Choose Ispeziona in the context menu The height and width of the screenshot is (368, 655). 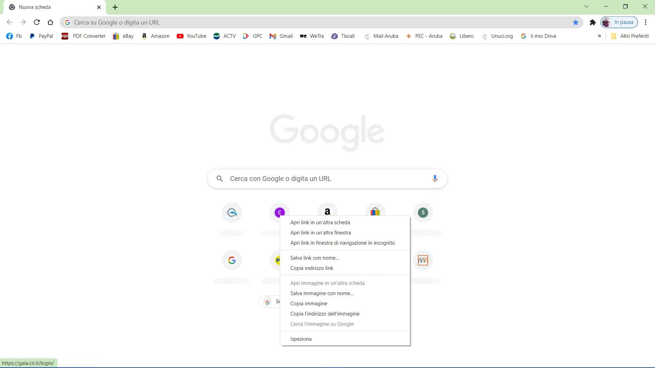(x=345, y=339)
